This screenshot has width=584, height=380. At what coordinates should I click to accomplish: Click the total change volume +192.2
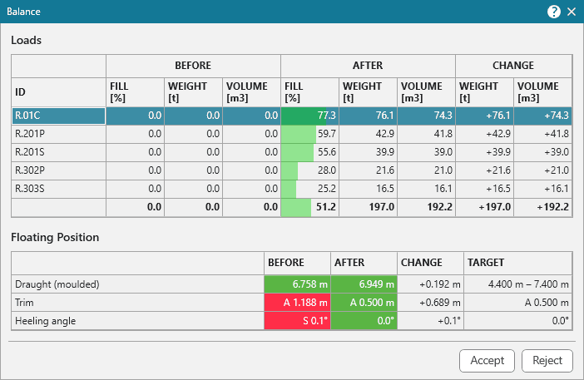click(542, 207)
